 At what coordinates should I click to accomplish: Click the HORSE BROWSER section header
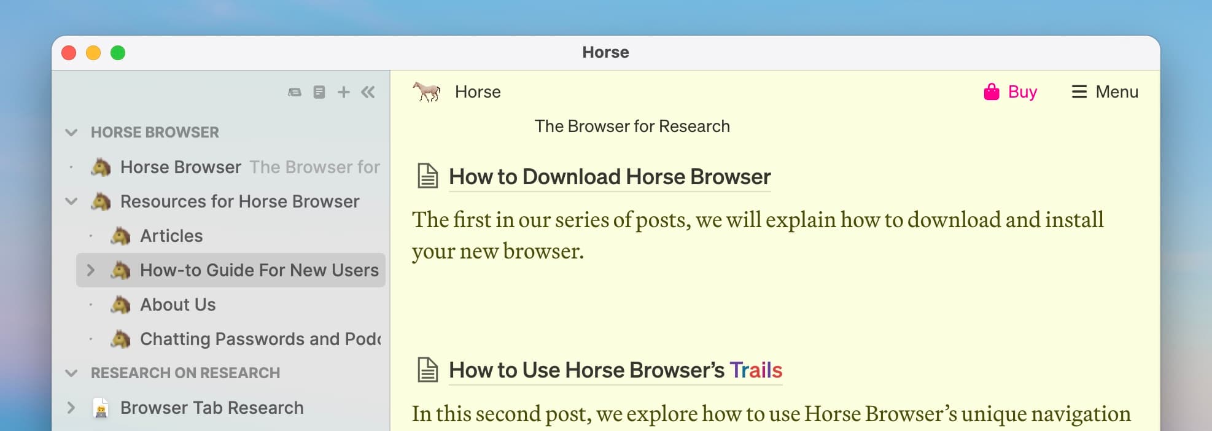[155, 133]
